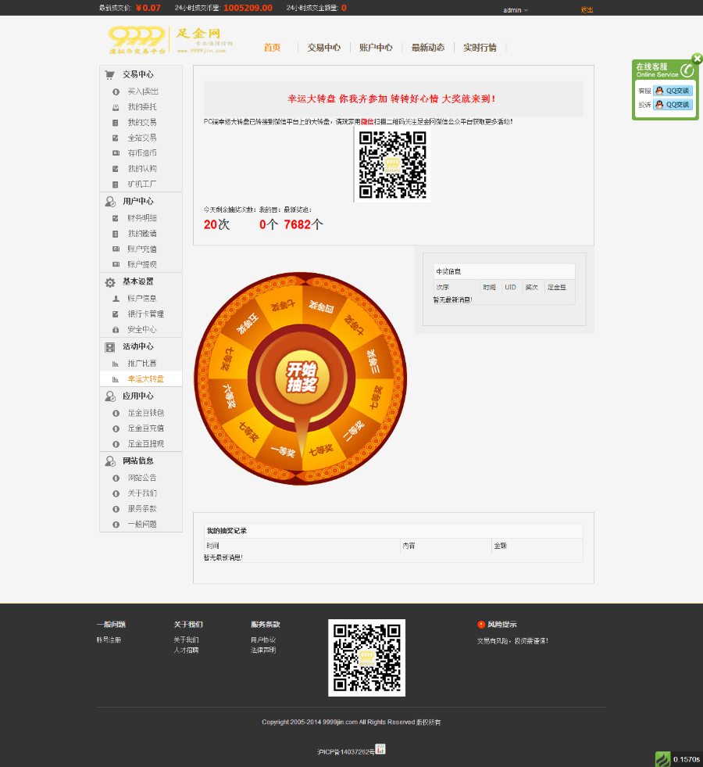Click the user icon beside 网站信息
This screenshot has height=767, width=703.
(x=110, y=461)
